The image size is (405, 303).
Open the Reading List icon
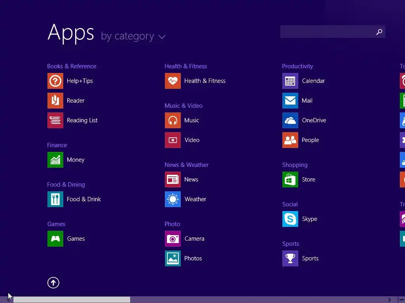55,120
